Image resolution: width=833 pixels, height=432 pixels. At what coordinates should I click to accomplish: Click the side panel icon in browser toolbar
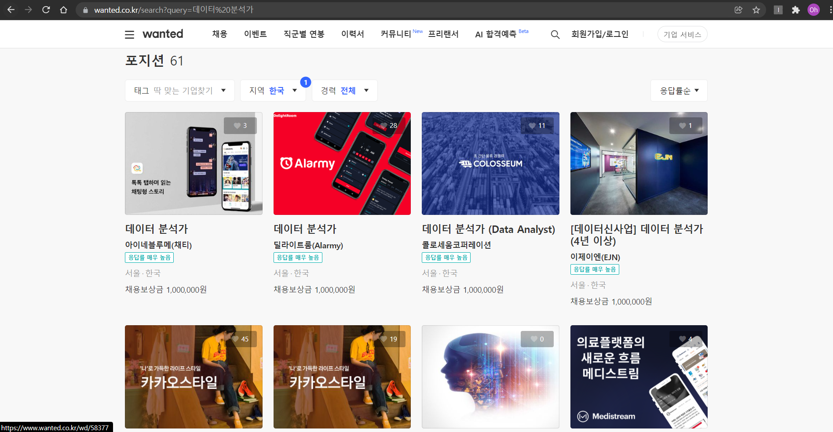pyautogui.click(x=778, y=10)
